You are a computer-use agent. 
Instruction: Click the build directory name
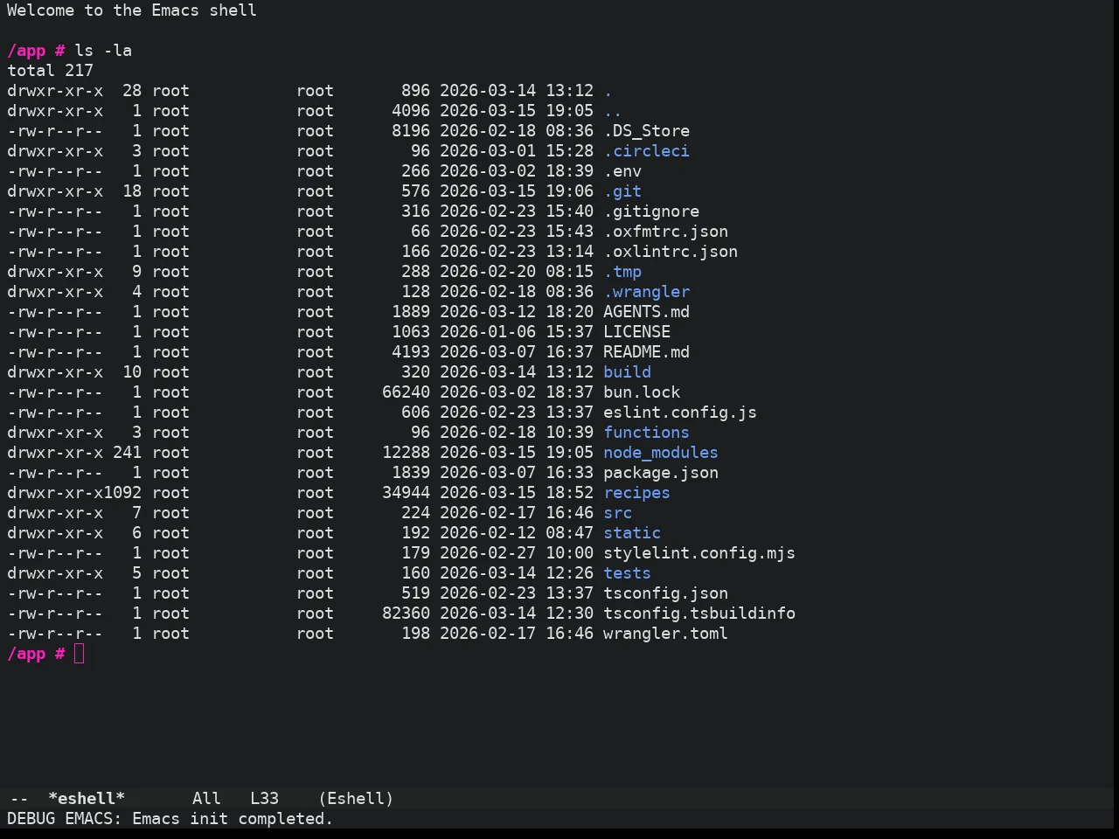point(627,372)
